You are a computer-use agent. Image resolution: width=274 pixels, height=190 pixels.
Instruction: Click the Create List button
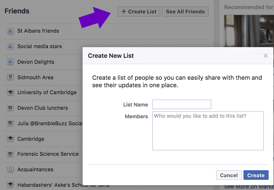139,12
